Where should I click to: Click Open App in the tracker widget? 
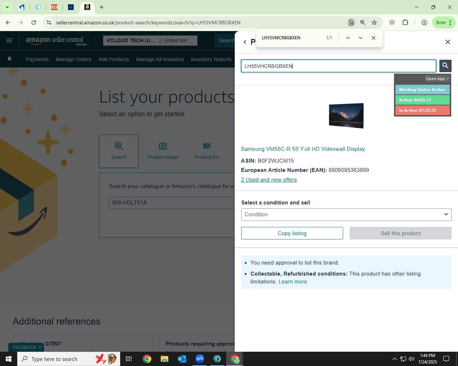[437, 79]
